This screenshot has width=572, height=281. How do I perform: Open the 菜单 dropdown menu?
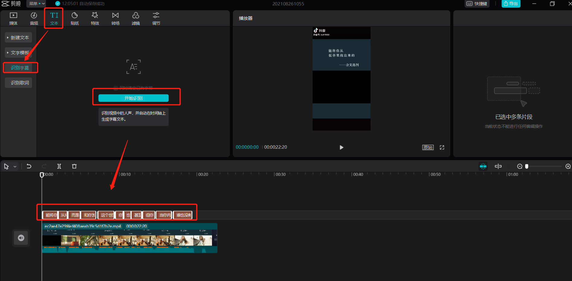coord(36,4)
